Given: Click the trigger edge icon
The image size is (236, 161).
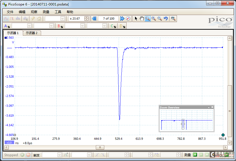Looking at the screenshot, I should coord(66,155).
